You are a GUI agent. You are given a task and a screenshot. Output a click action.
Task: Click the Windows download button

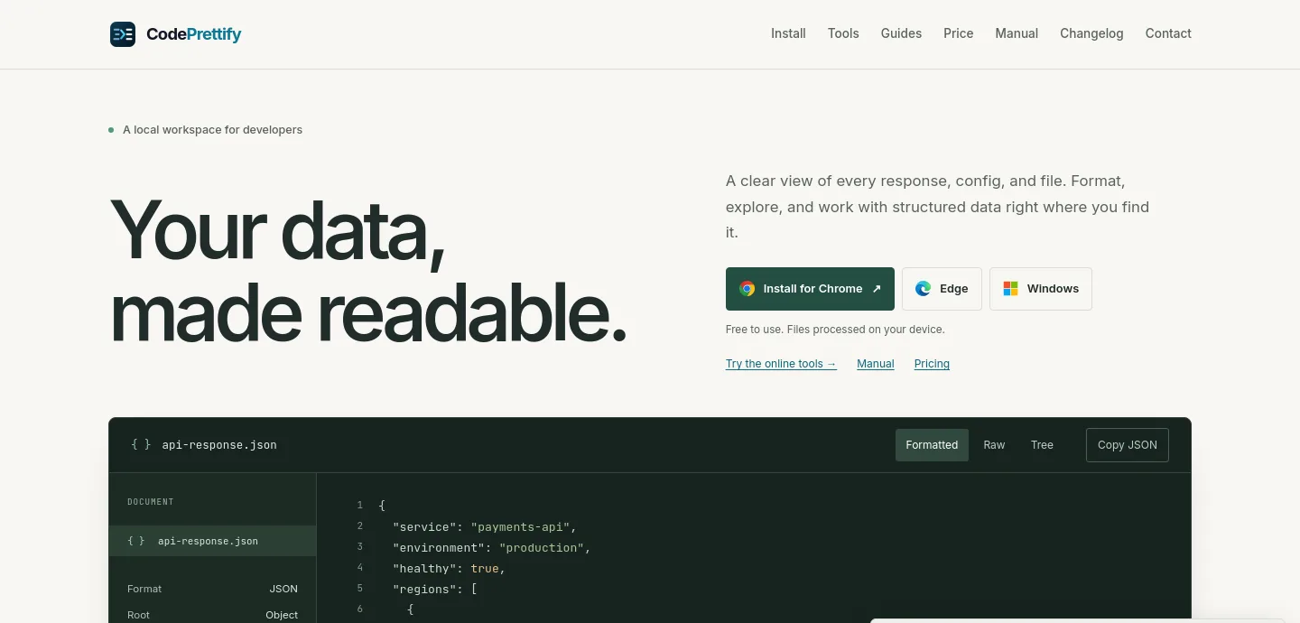pos(1041,289)
